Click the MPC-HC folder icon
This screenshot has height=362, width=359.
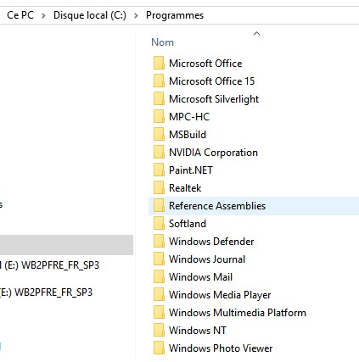pyautogui.click(x=159, y=116)
